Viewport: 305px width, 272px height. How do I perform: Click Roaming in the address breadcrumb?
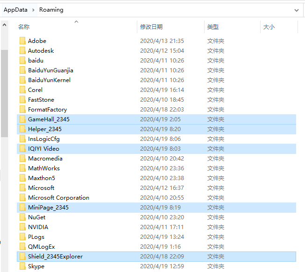tap(51, 10)
